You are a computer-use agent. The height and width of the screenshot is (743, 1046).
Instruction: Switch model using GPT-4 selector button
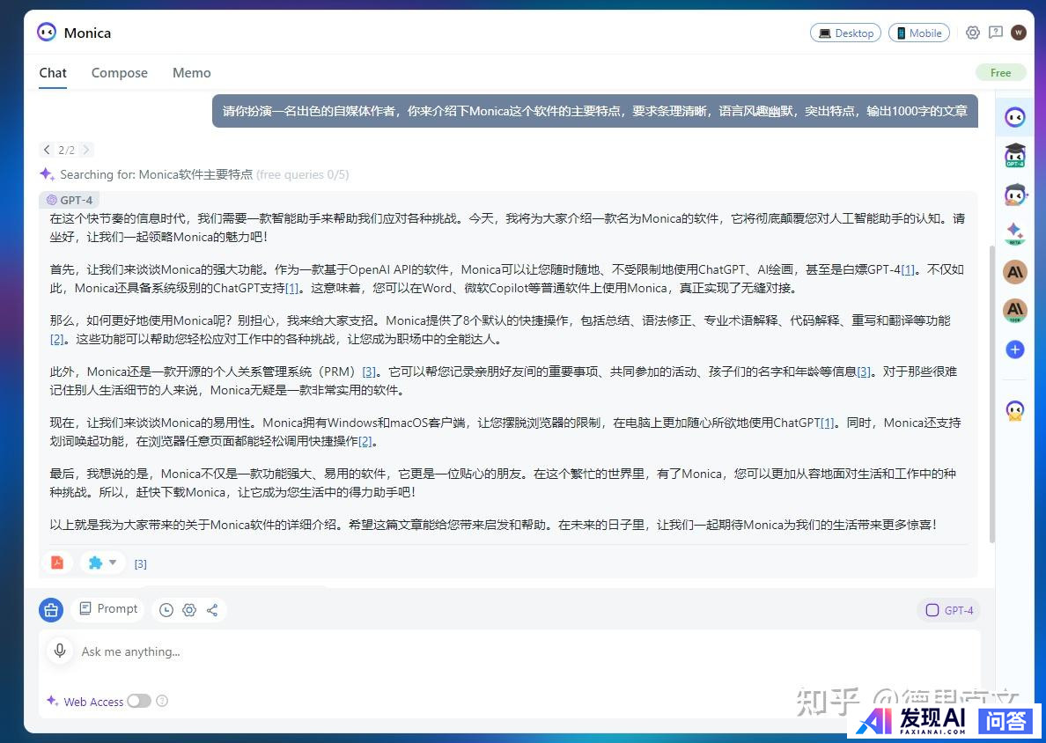click(x=949, y=610)
